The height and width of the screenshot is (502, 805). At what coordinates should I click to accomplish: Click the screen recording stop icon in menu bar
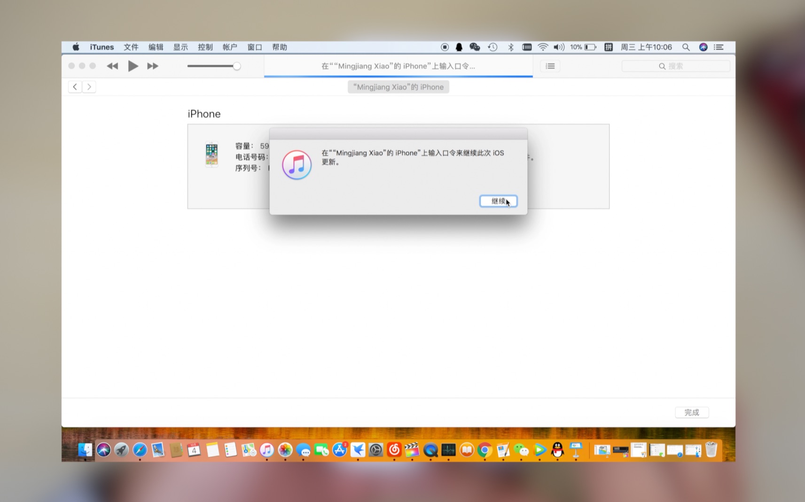pos(445,47)
